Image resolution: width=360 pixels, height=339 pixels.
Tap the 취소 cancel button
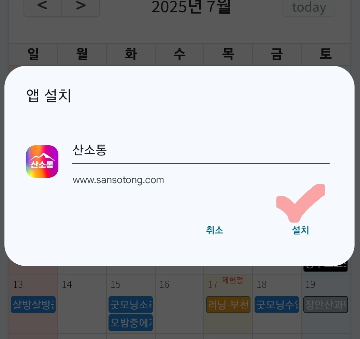click(x=214, y=230)
